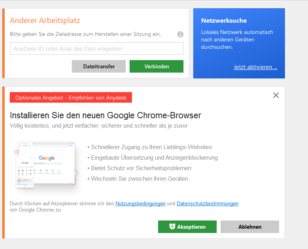
Task: Click the info icon beside the Zieladresse prompt
Action: (180, 34)
